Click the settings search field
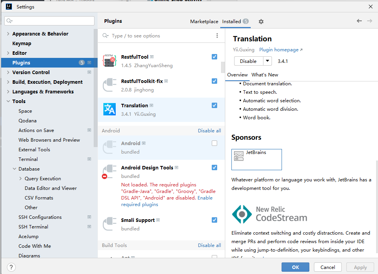The height and width of the screenshot is (274, 378). [x=49, y=21]
